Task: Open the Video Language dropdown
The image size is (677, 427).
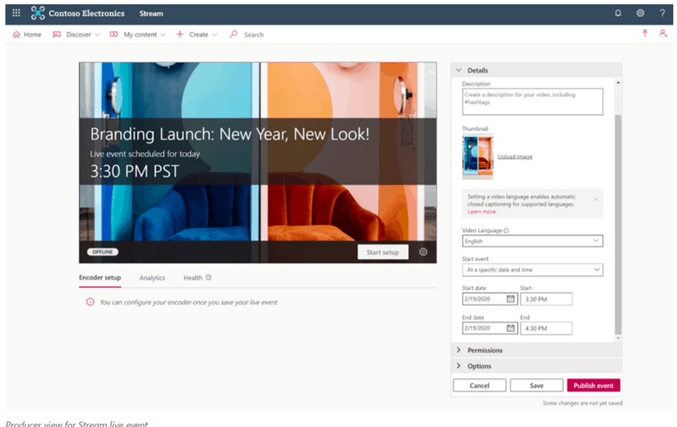Action: click(x=532, y=241)
